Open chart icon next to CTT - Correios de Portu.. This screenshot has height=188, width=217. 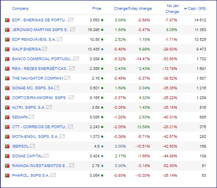tap(70, 127)
